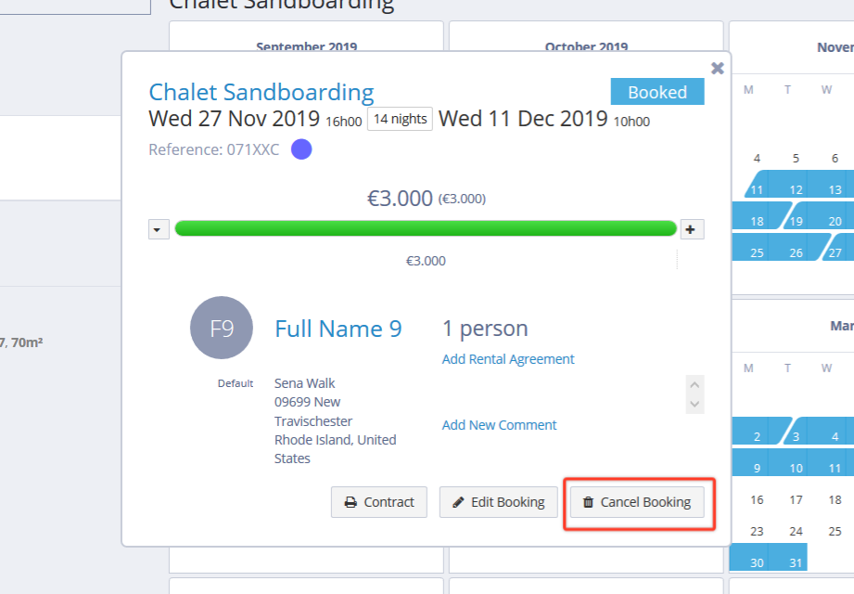
Task: Select the purple color dot next to reference
Action: click(301, 149)
